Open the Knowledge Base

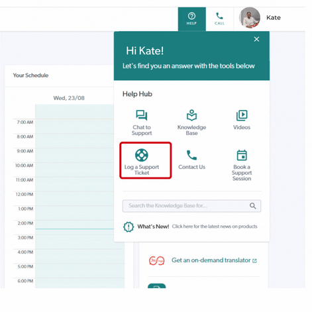click(x=191, y=123)
